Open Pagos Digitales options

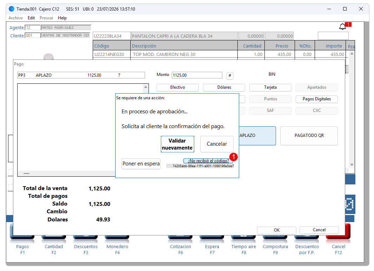click(316, 99)
